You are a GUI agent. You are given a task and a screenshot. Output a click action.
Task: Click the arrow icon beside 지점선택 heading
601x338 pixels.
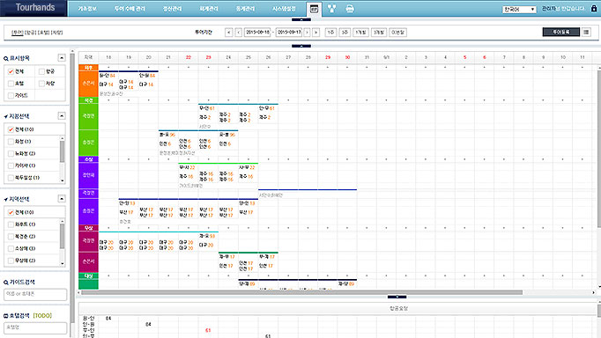pyautogui.click(x=6, y=116)
